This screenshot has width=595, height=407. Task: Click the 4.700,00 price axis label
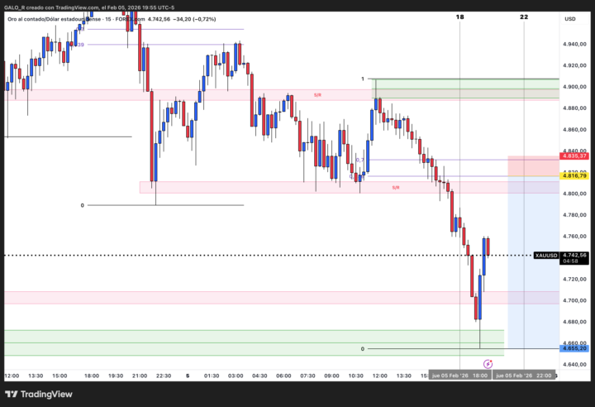click(x=574, y=300)
